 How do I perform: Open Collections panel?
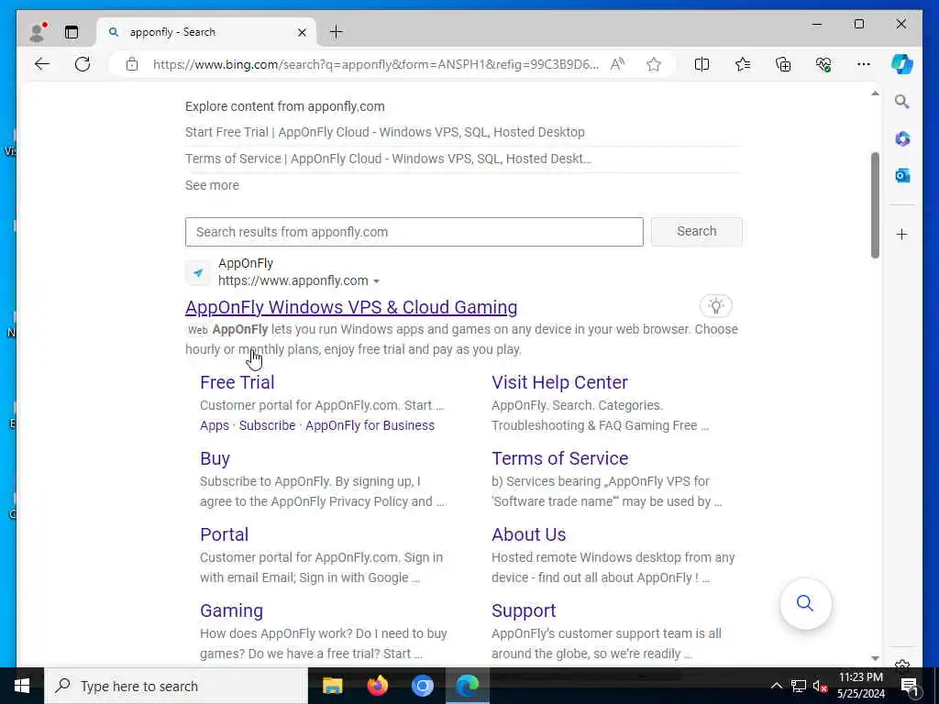pos(783,64)
